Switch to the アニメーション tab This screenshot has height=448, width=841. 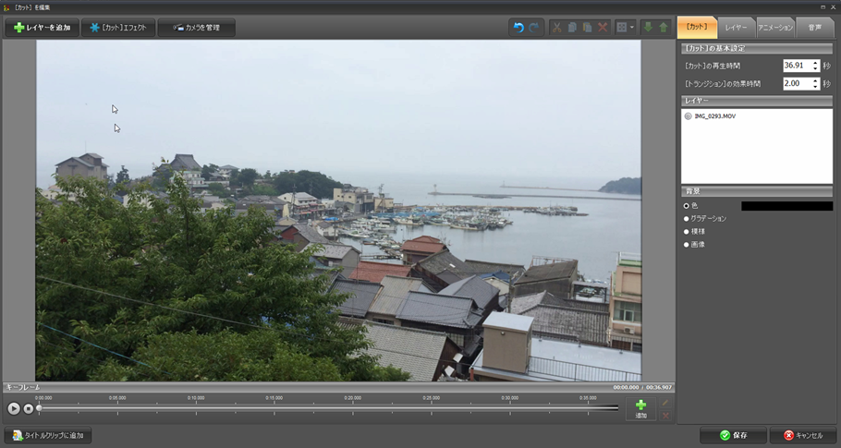tap(774, 28)
